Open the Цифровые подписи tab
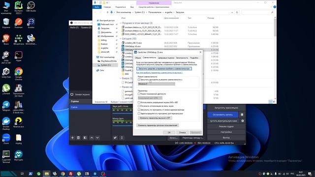The height and width of the screenshot is (177, 315). click(166, 58)
